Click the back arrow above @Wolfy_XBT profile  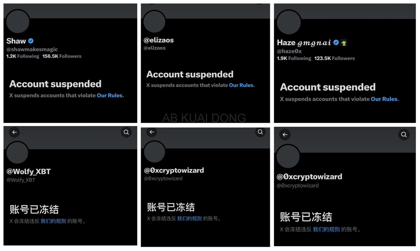point(14,132)
